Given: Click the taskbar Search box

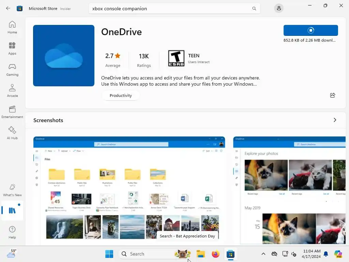Looking at the screenshot, I should [x=156, y=254].
